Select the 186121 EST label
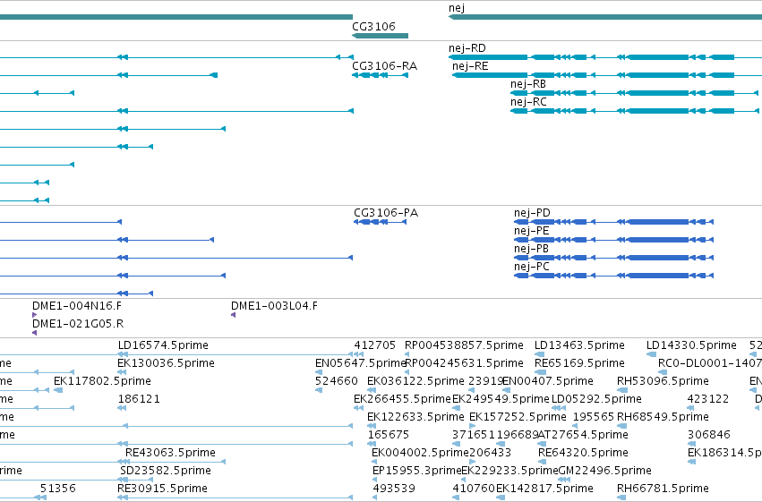This screenshot has width=762, height=502. [139, 399]
